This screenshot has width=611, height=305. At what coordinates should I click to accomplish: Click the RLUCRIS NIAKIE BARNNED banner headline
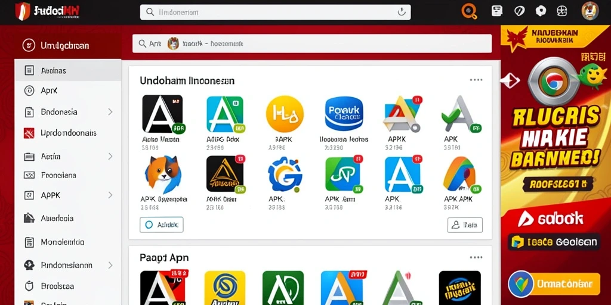click(x=556, y=138)
